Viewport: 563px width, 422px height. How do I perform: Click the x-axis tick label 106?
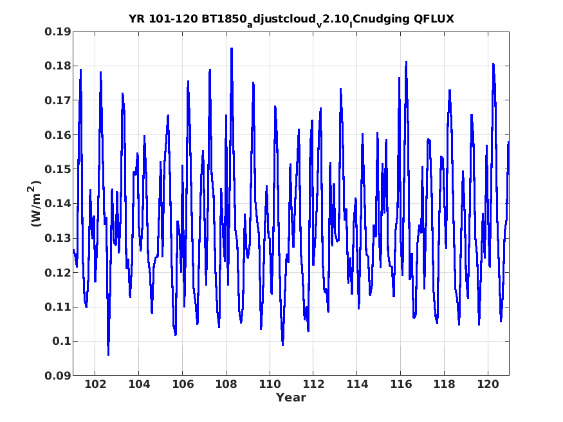point(182,384)
